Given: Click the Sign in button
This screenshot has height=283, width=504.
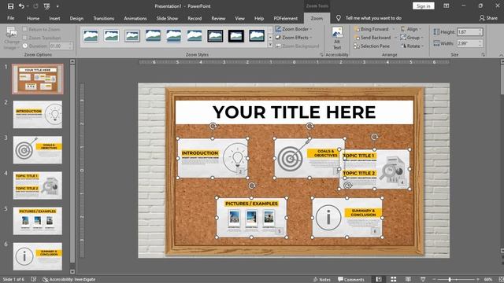Looking at the screenshot, I should [424, 6].
